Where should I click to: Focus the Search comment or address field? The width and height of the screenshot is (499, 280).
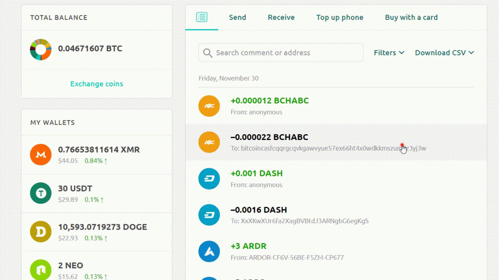click(281, 52)
